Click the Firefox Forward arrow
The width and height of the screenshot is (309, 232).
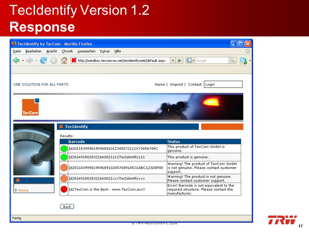click(x=30, y=60)
